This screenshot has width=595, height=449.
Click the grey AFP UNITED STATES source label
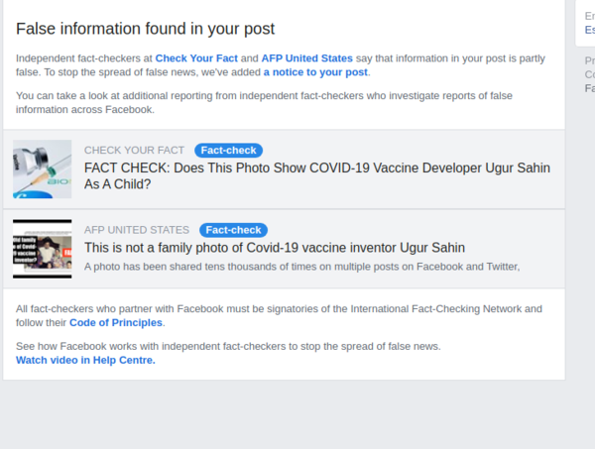tap(137, 230)
